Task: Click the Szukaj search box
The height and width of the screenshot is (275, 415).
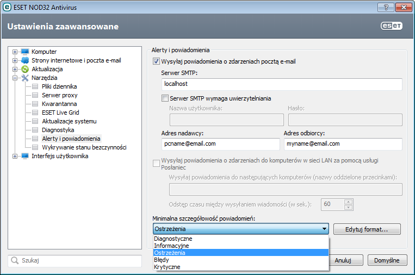Action: [75, 261]
